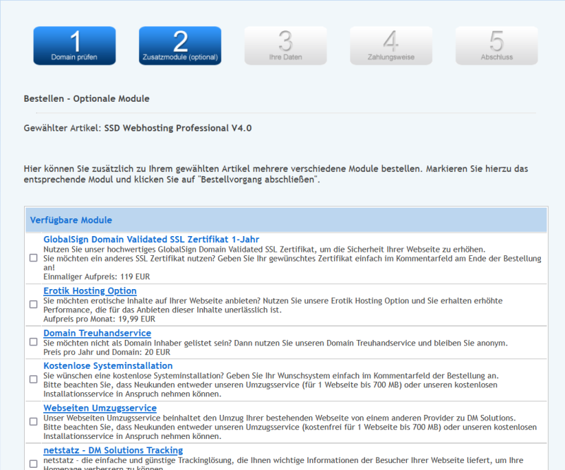Image resolution: width=565 pixels, height=470 pixels.
Task: Toggle the Webseiten Umzugsservice checkbox
Action: (33, 422)
